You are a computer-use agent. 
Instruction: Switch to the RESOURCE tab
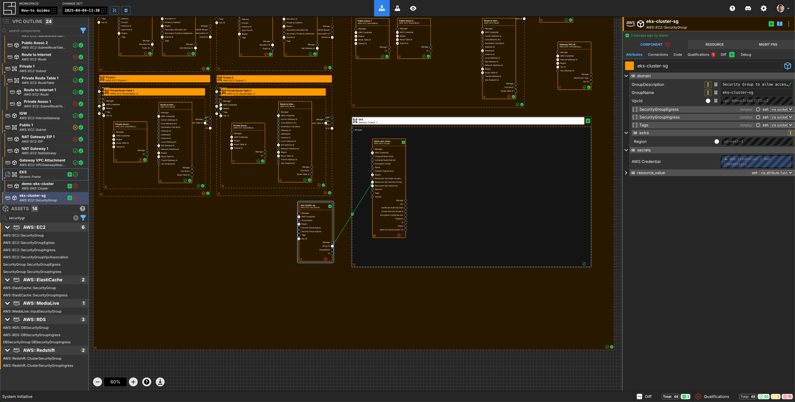[714, 44]
